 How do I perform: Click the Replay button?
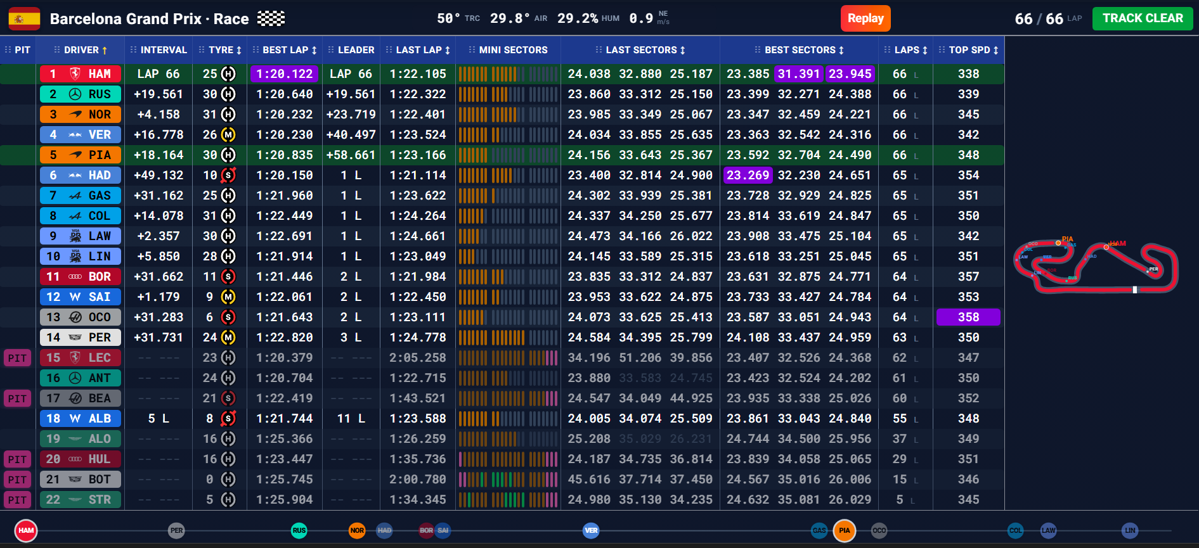865,18
